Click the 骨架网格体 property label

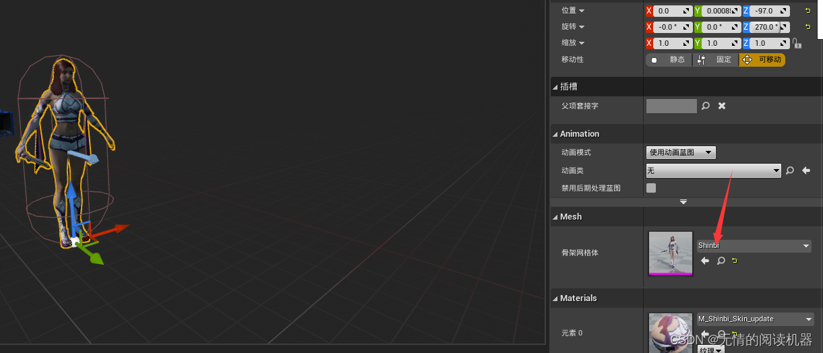[x=580, y=253]
